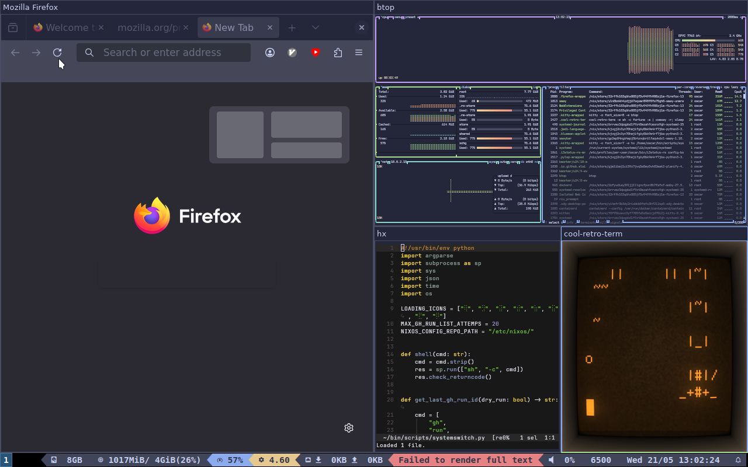
Task: Click the bell notification icon in status bar
Action: tap(737, 460)
